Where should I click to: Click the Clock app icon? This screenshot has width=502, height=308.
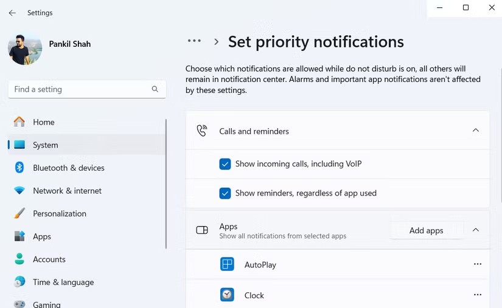[x=227, y=295]
